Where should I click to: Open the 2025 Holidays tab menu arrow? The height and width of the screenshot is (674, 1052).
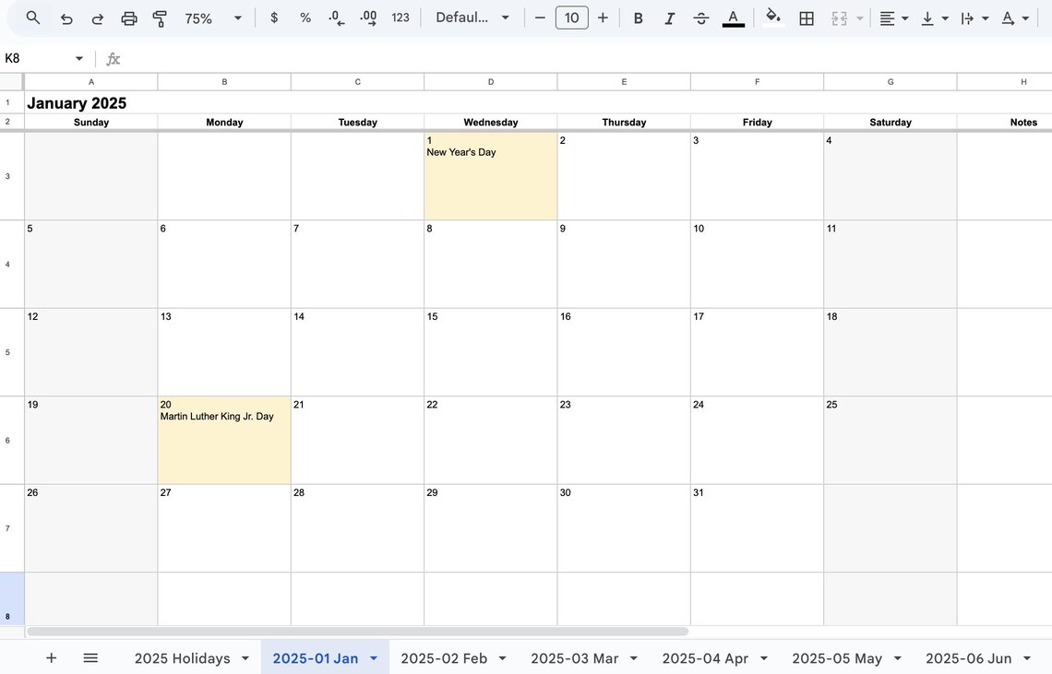245,658
